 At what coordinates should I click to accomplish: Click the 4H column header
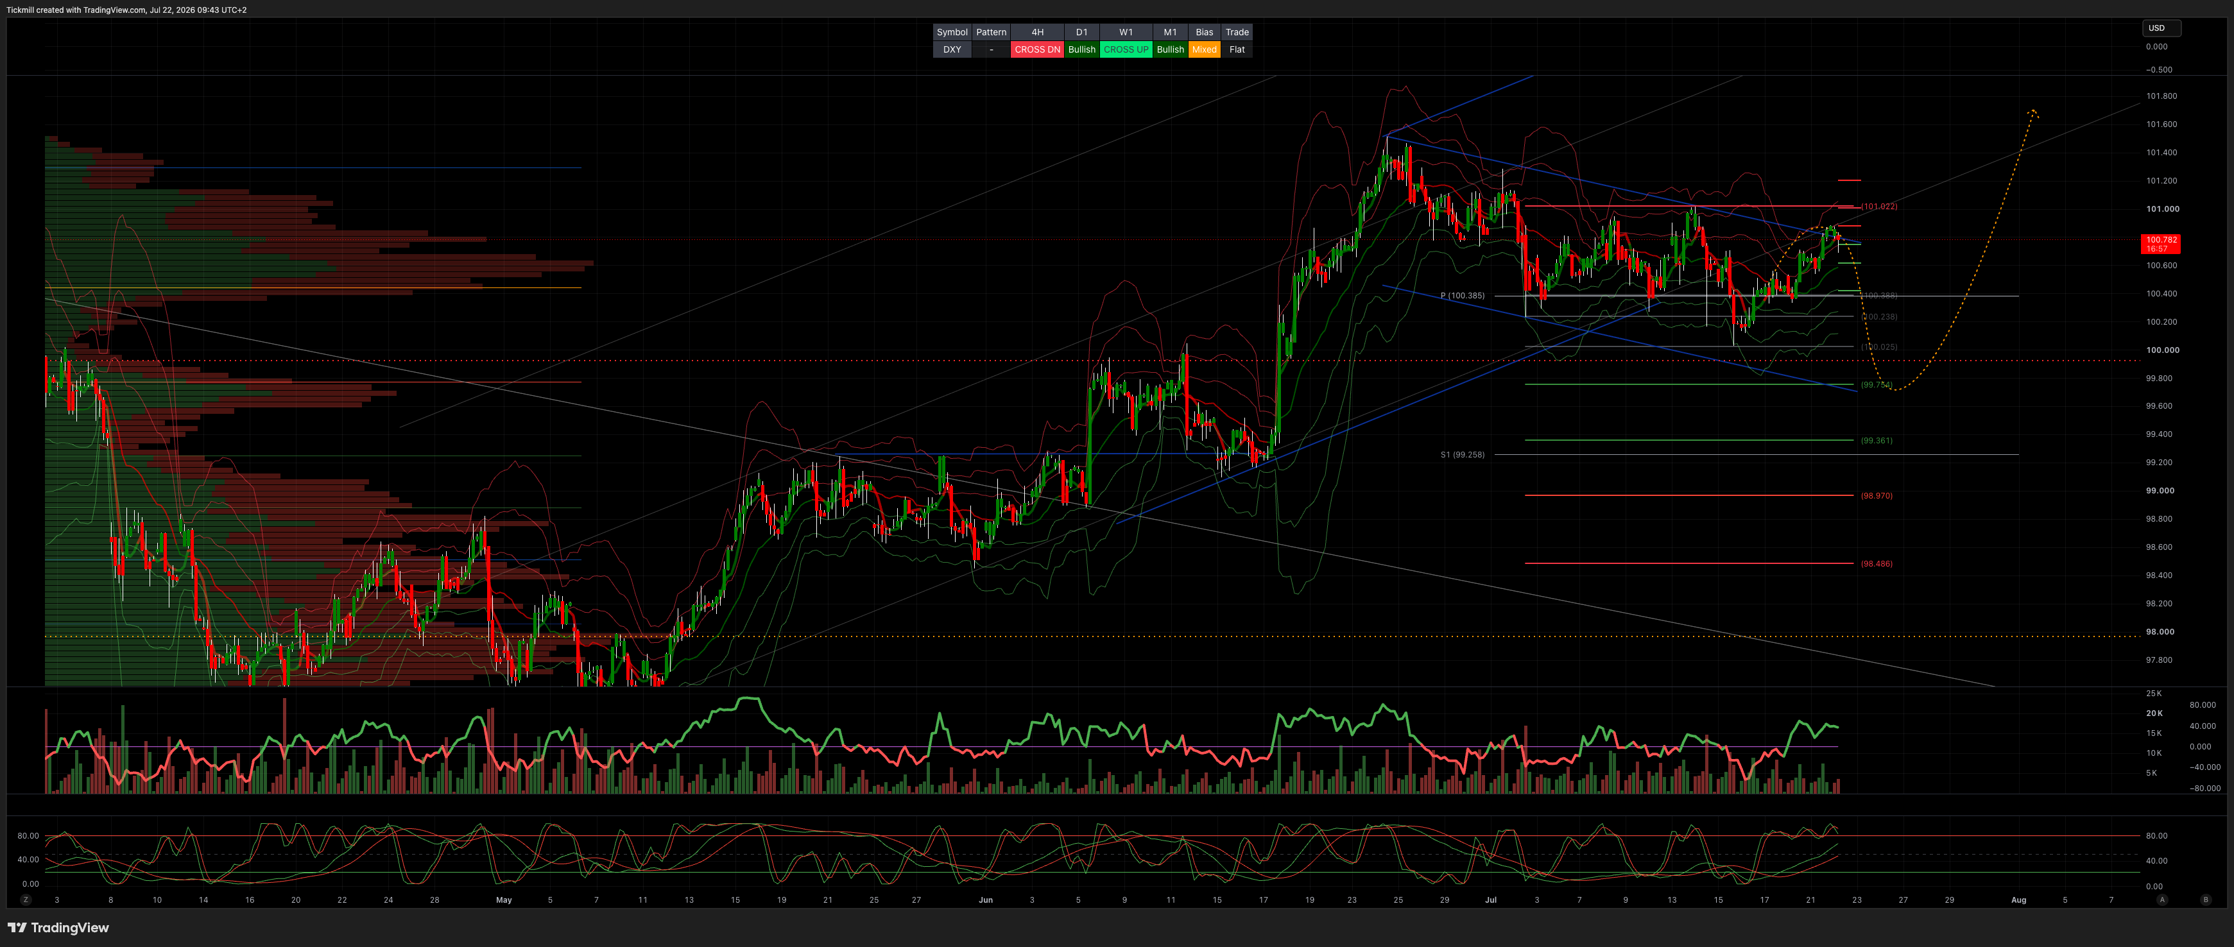point(1037,32)
